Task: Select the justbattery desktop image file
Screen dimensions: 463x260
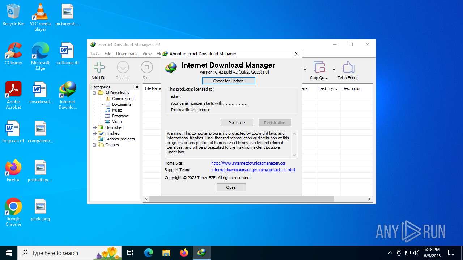Action: [40, 171]
